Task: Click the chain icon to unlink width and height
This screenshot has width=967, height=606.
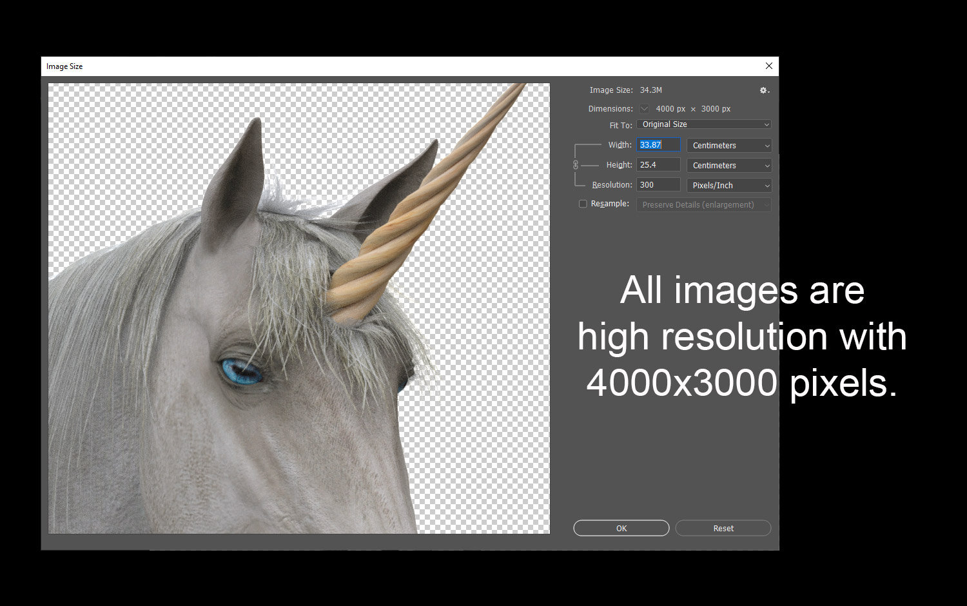Action: click(576, 164)
